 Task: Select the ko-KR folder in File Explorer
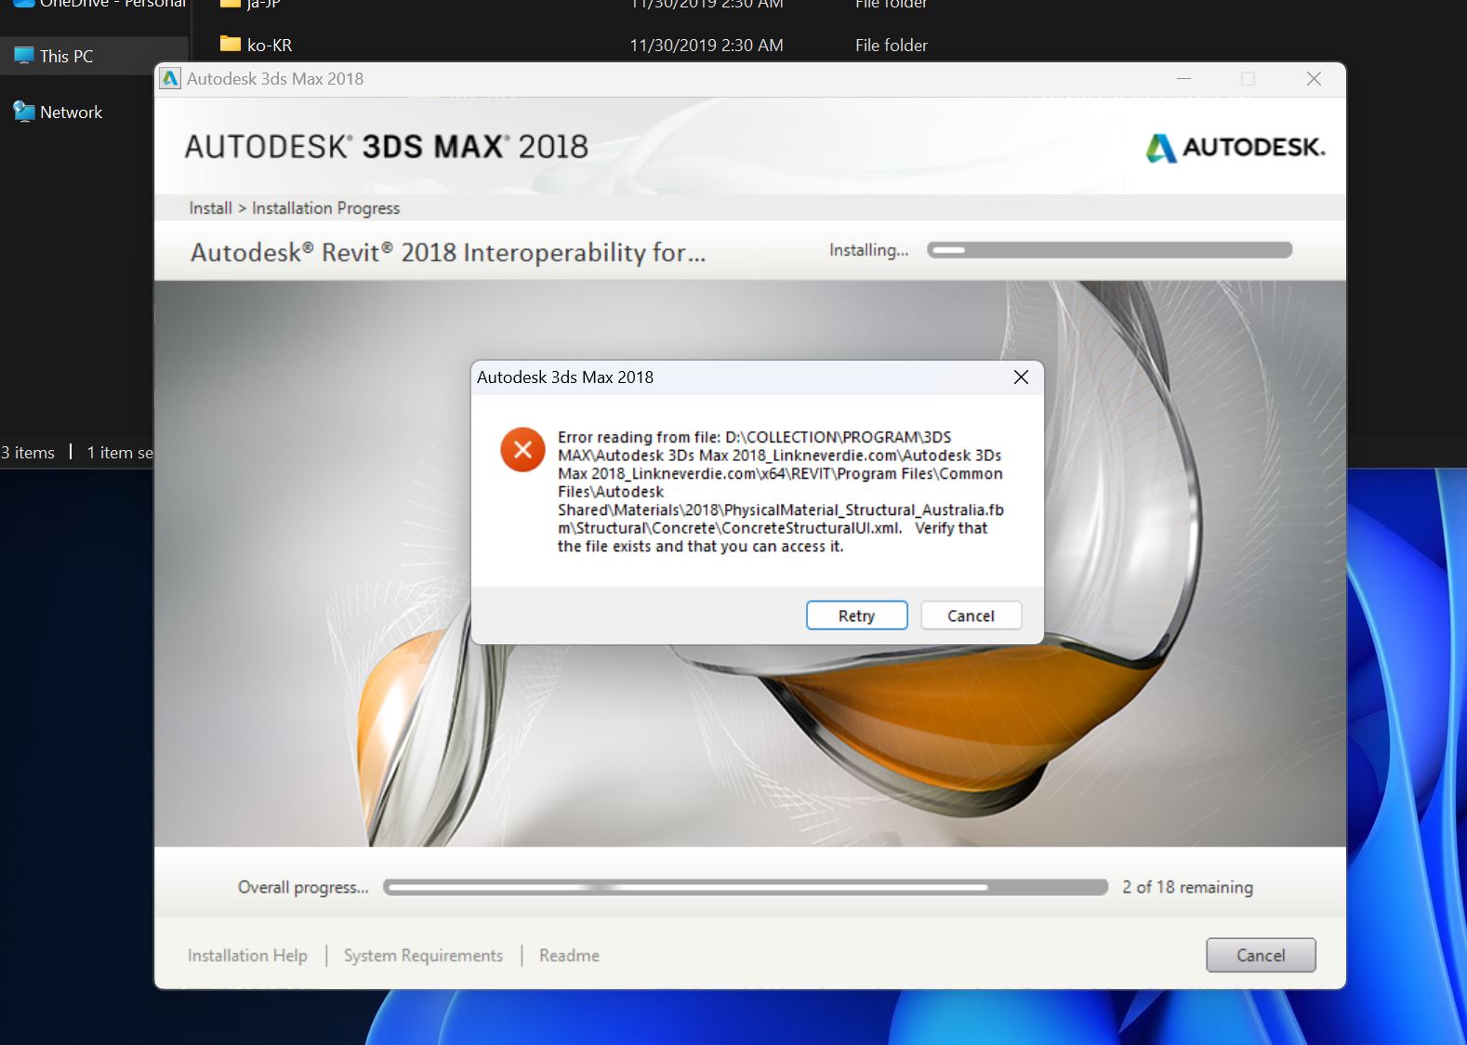click(x=270, y=45)
